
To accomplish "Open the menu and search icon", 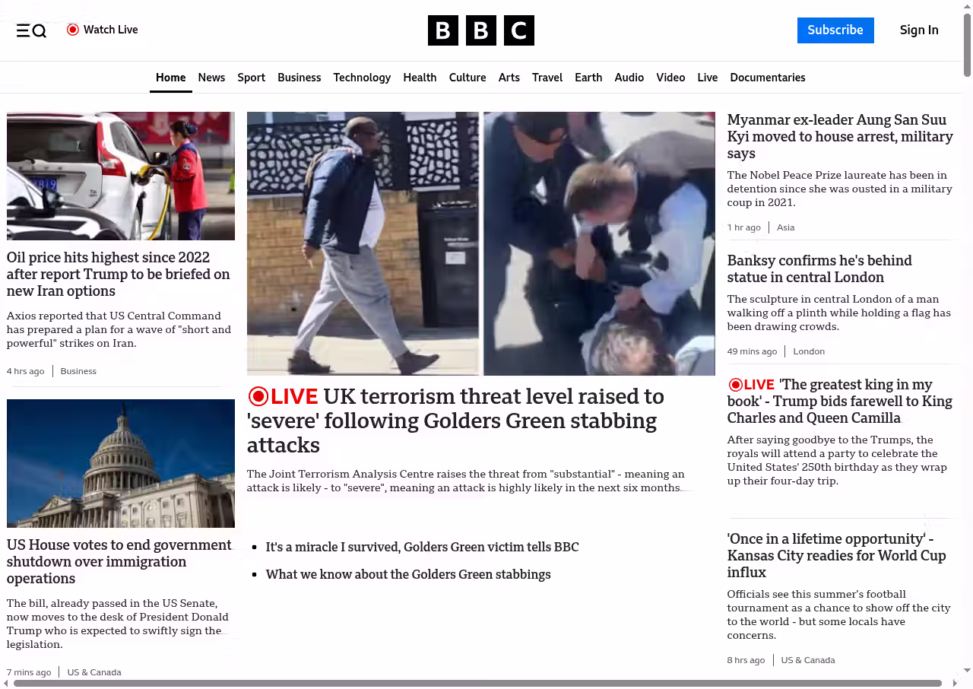I will (x=31, y=30).
